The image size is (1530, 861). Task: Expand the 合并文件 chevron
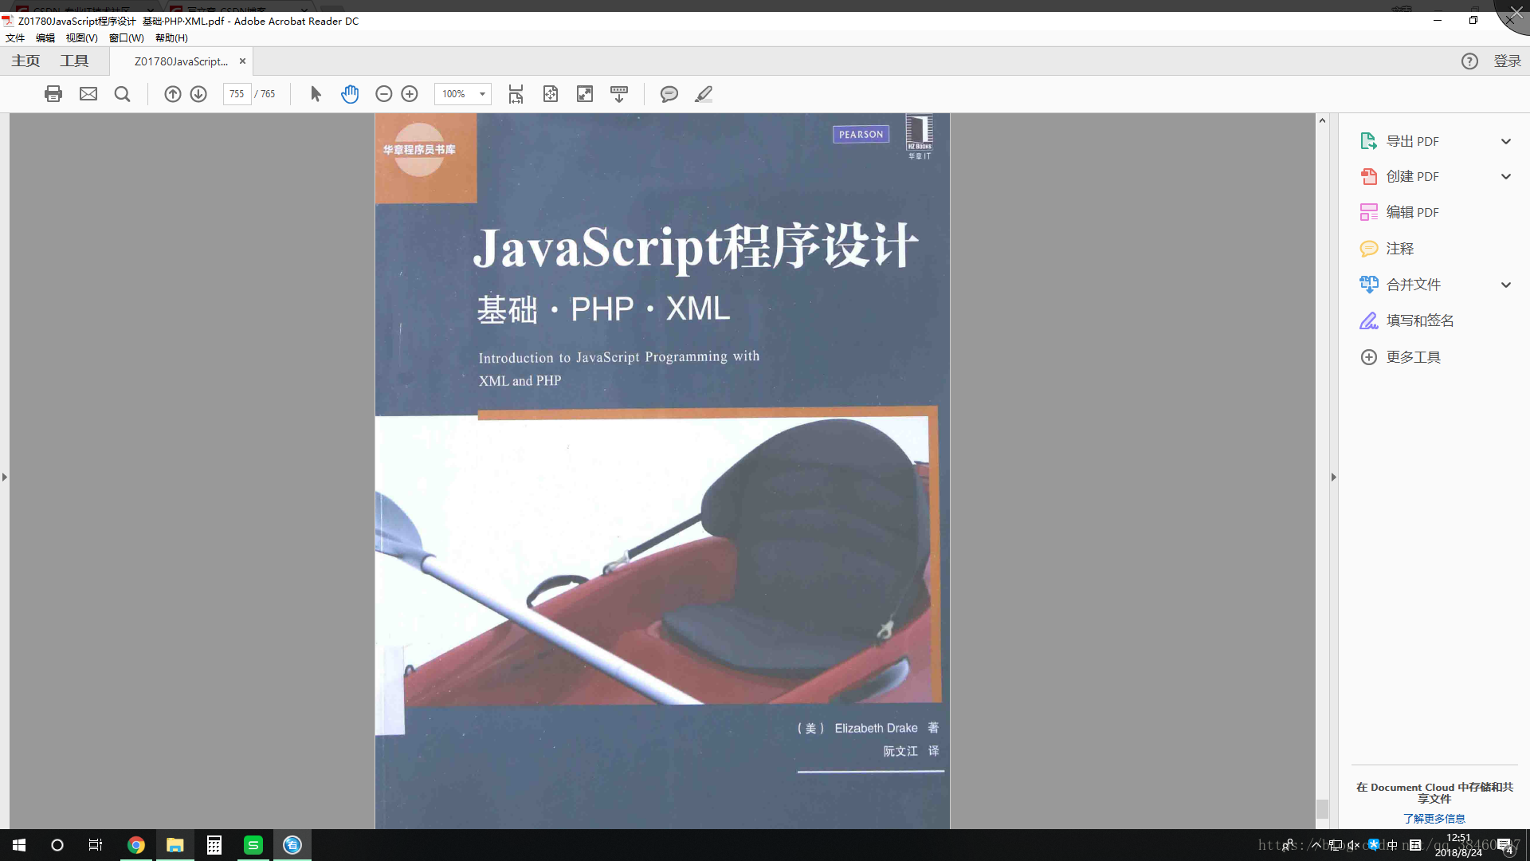point(1506,285)
